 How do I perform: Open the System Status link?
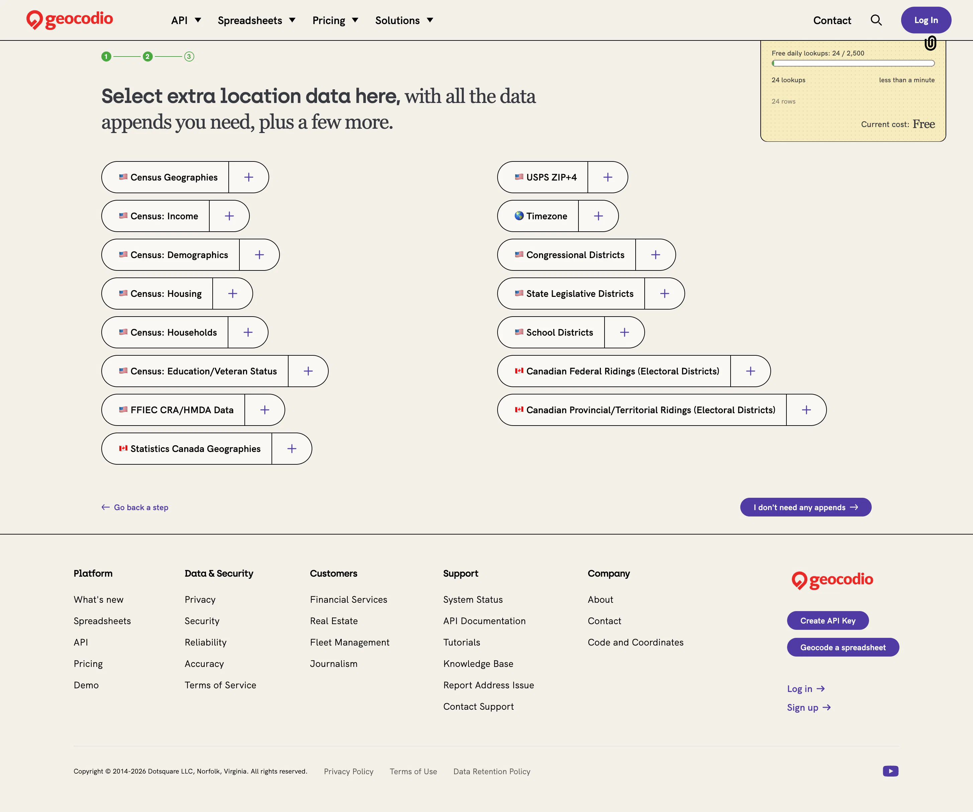point(472,600)
